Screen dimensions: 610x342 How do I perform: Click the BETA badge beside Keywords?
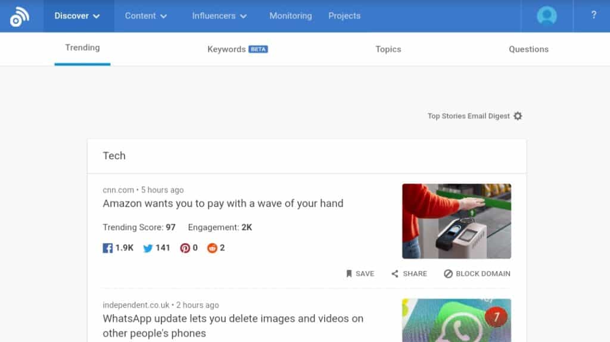[258, 49]
